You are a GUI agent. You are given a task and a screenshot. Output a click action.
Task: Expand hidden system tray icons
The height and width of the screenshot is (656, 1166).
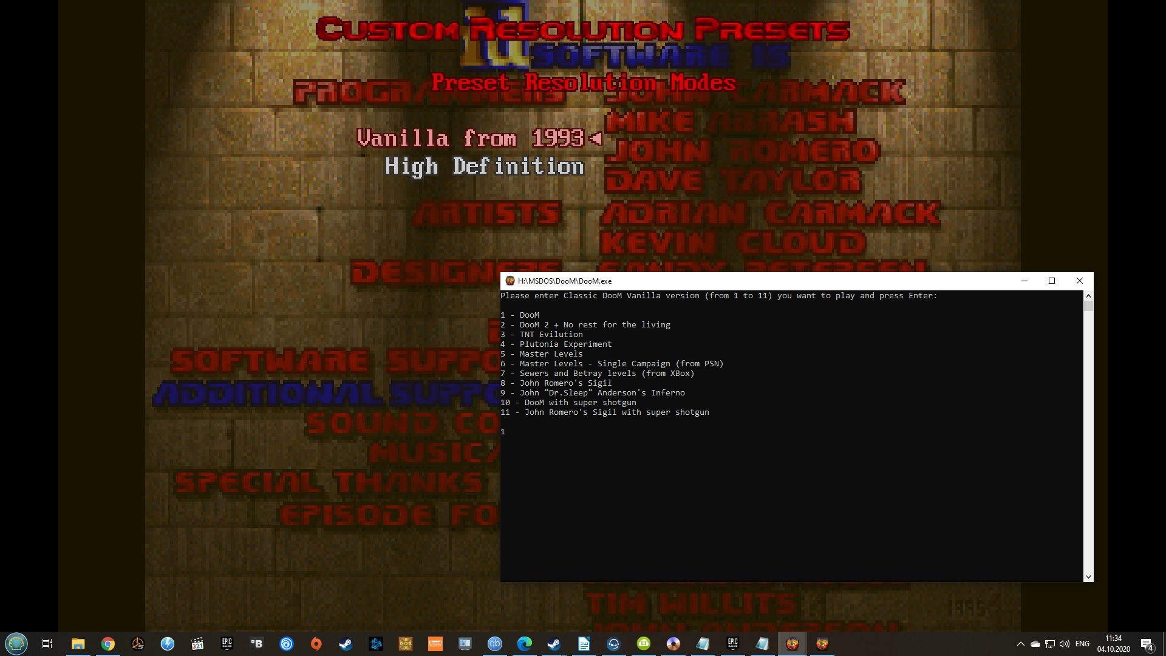point(1020,644)
